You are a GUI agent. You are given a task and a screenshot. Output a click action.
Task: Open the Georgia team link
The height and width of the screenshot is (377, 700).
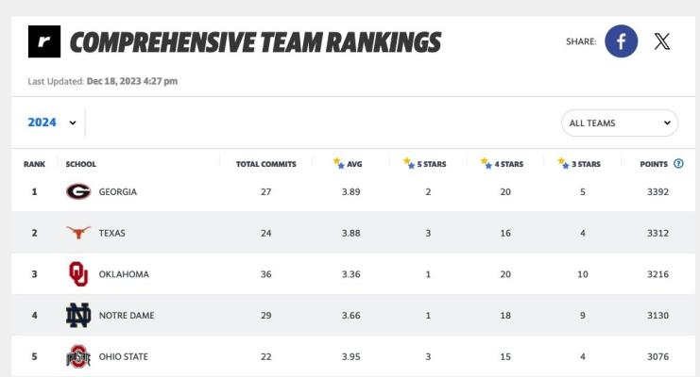tap(118, 191)
